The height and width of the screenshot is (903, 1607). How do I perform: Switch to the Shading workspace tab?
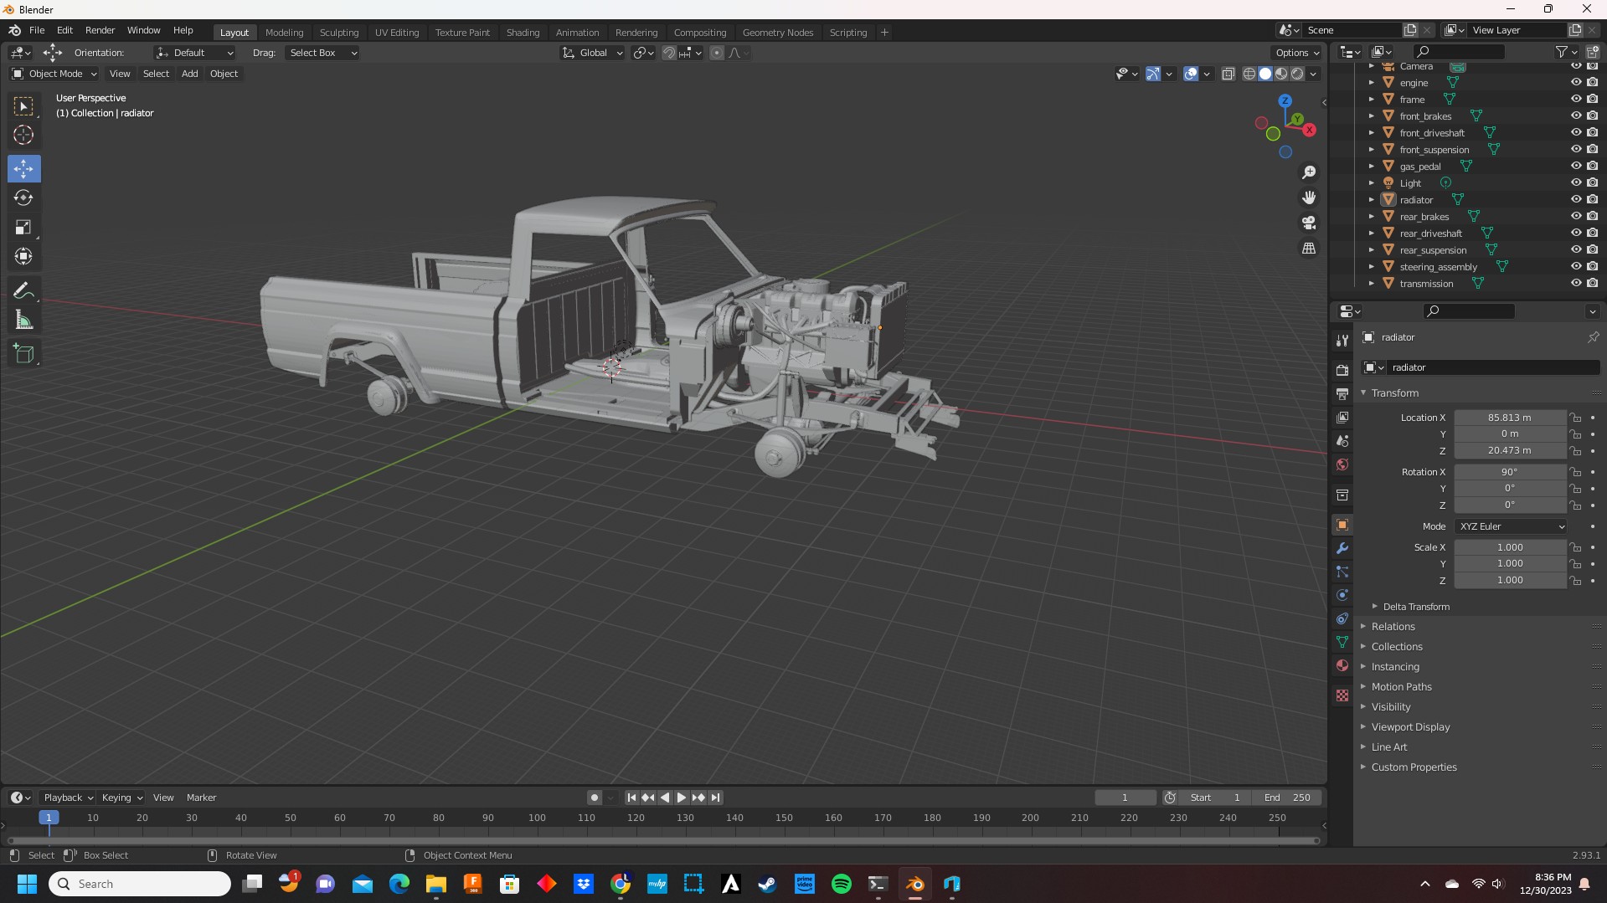click(x=523, y=33)
